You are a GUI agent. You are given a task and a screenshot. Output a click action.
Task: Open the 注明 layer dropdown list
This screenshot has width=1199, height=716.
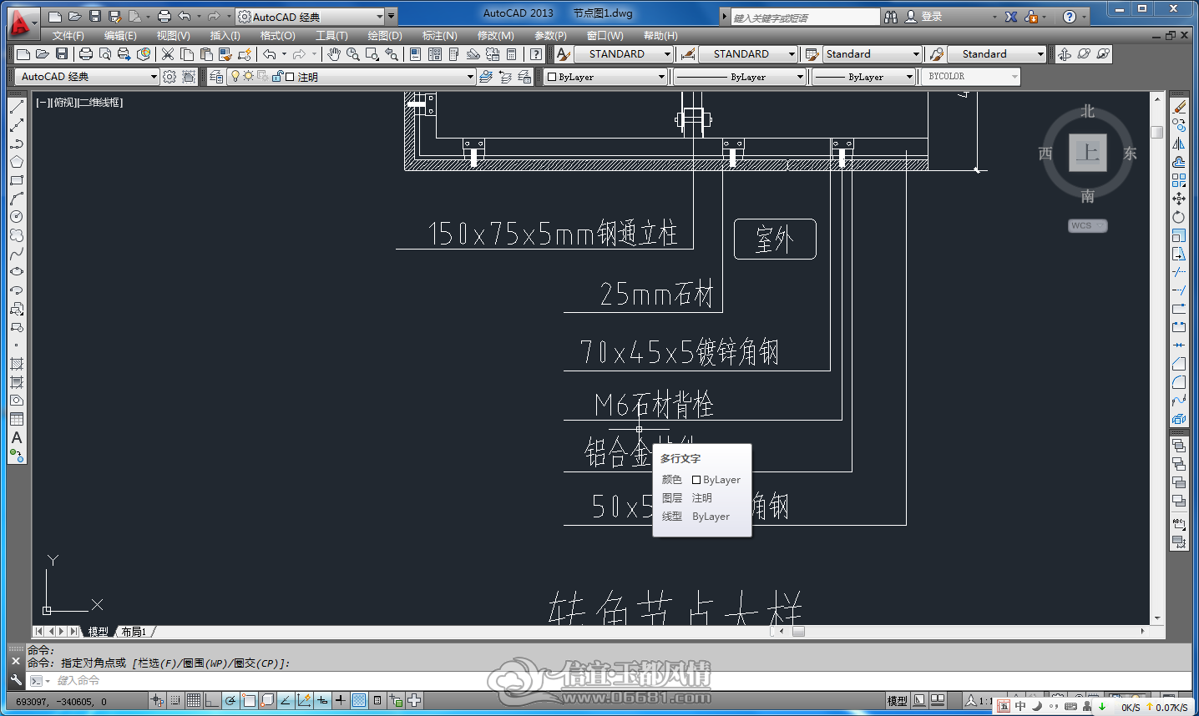(470, 77)
